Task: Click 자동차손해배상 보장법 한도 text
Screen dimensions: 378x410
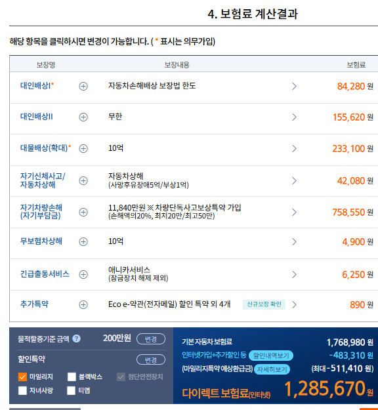Action: tap(152, 86)
